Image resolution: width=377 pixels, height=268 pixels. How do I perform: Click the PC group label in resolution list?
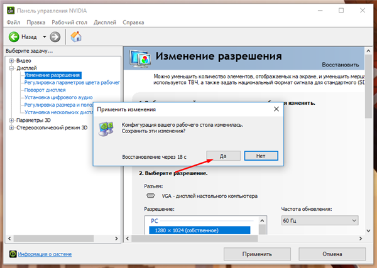[155, 221]
